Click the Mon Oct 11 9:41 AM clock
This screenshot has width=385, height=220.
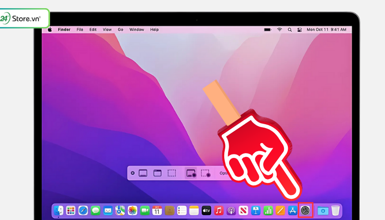point(327,29)
